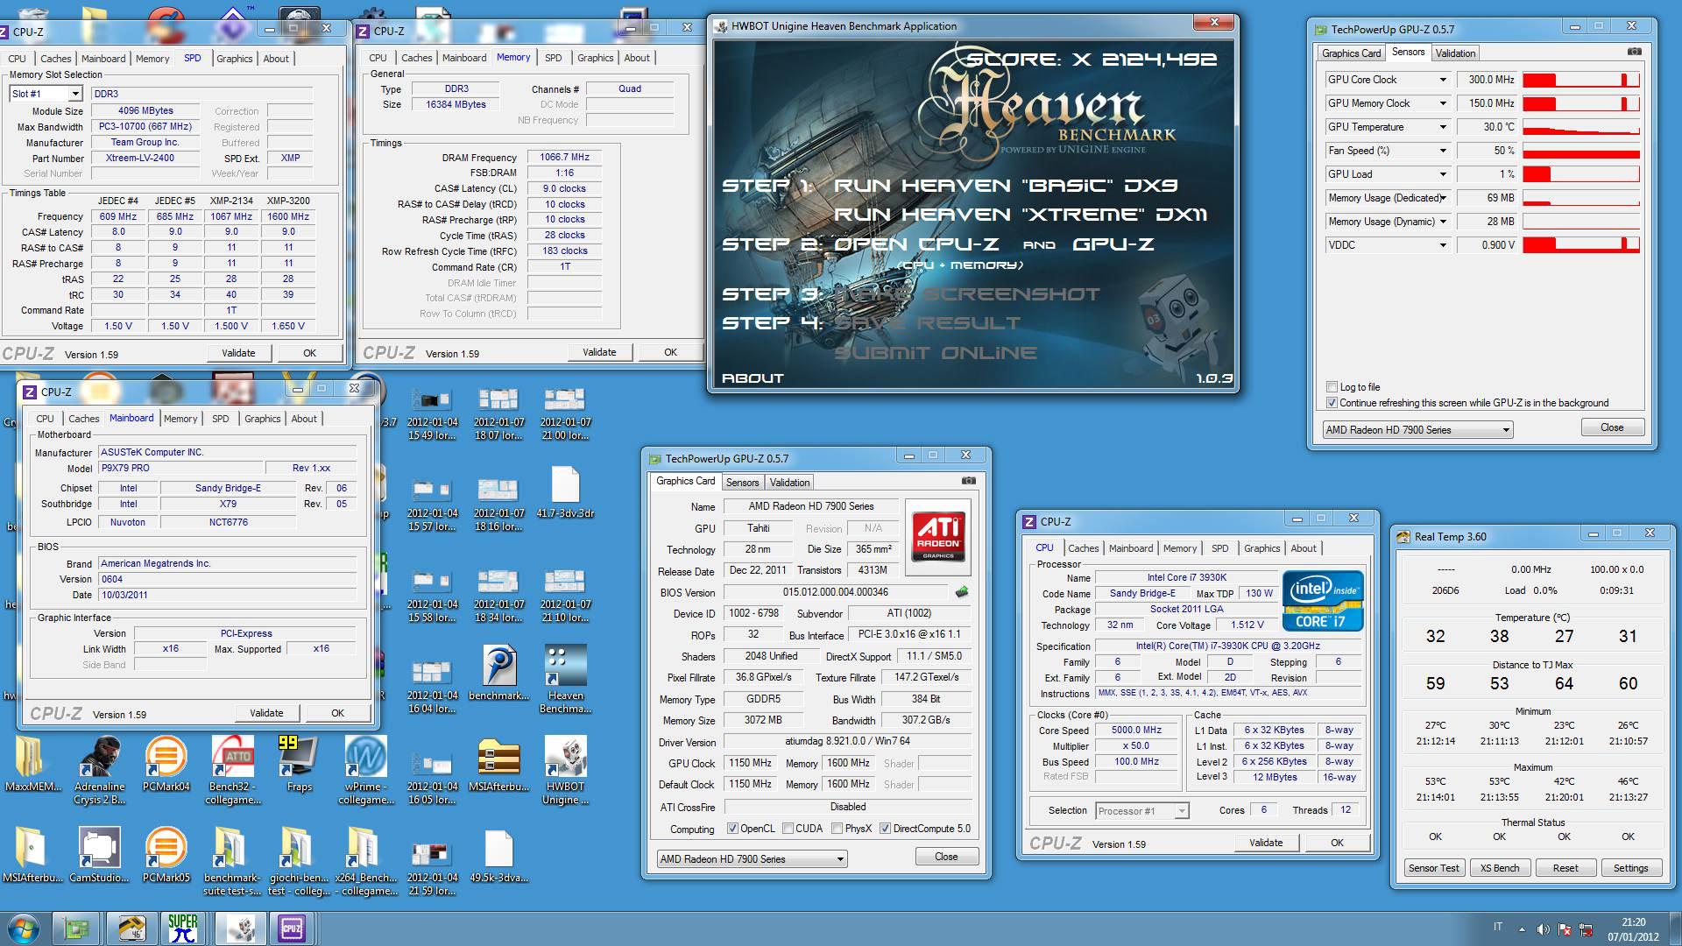The height and width of the screenshot is (946, 1682).
Task: Open GPU Memory Clock sensor dropdown
Action: click(1387, 103)
